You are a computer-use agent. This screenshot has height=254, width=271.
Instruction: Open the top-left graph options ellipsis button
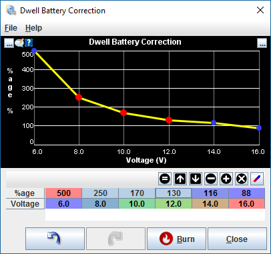9,43
